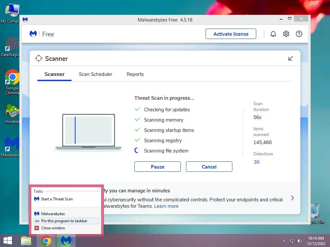
Task: Click the Scanner crosshair icon
Action: (x=39, y=59)
